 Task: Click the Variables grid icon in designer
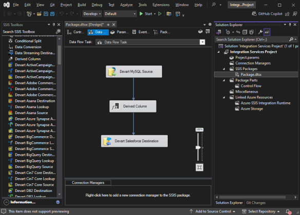pos(208,32)
